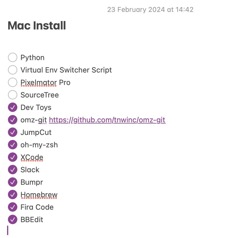Uncheck the Slack checklist entry
Screen dimensions: 250x238
[12, 170]
